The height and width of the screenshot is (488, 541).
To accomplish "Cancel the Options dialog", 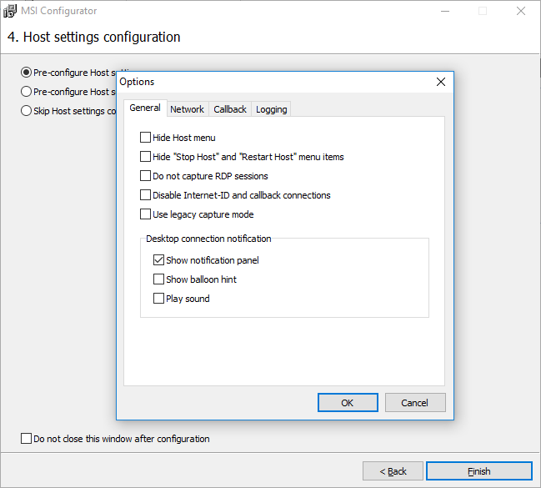I will pyautogui.click(x=415, y=403).
